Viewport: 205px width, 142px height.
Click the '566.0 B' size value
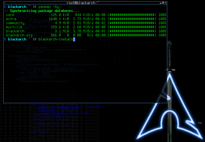pyautogui.click(x=60, y=35)
